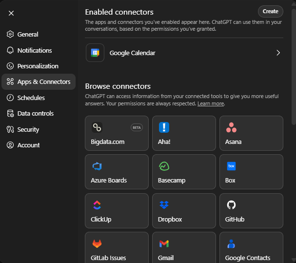Switch to the Notifications tab
Viewport: 296px width, 263px height.
pyautogui.click(x=39, y=50)
